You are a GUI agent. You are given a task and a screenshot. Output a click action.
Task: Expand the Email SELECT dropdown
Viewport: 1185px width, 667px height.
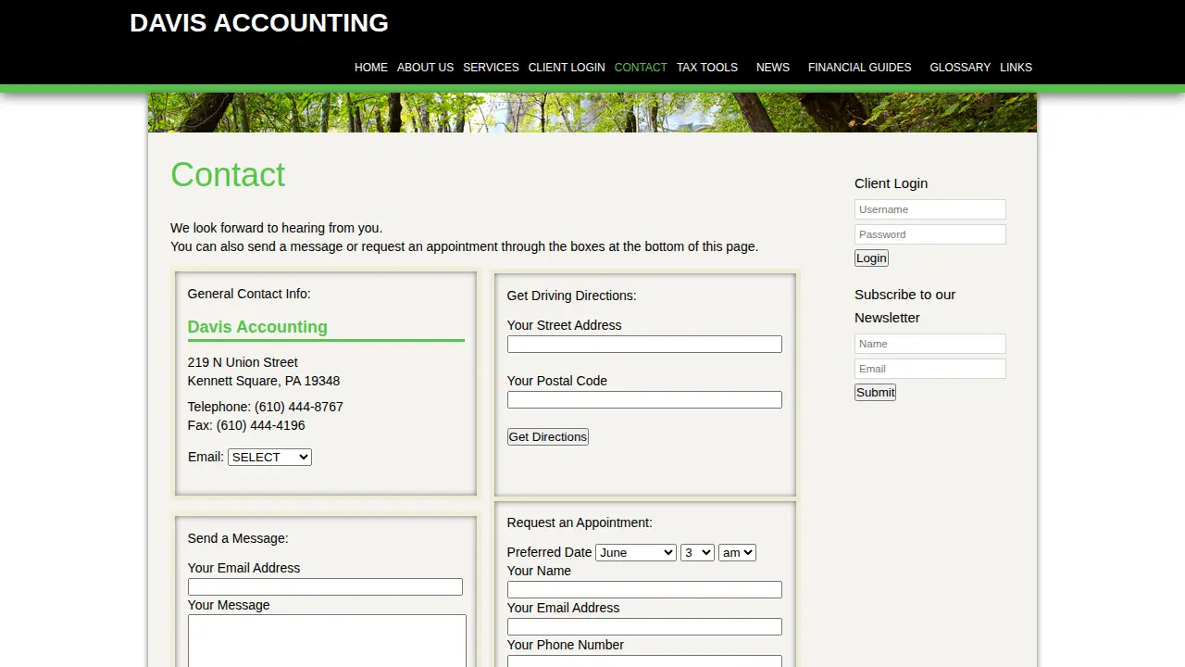pos(269,457)
